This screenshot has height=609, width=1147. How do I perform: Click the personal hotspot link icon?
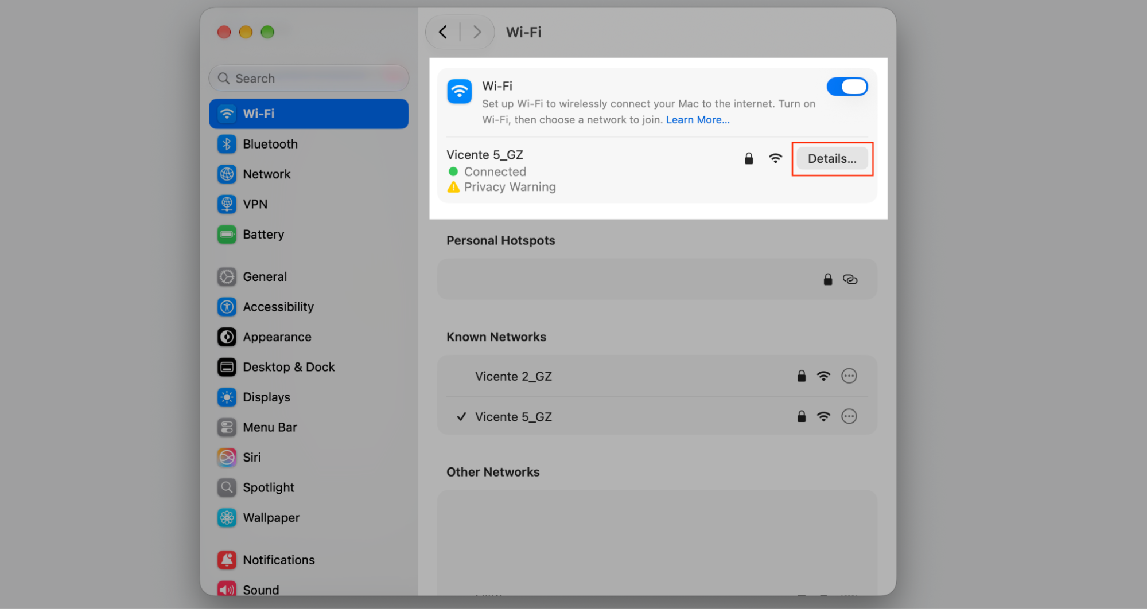pos(850,279)
